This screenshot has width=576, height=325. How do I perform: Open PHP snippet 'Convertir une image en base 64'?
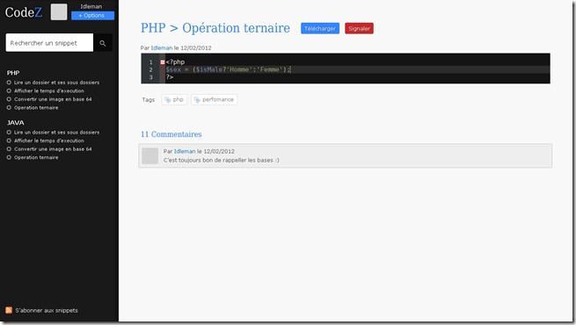[53, 99]
